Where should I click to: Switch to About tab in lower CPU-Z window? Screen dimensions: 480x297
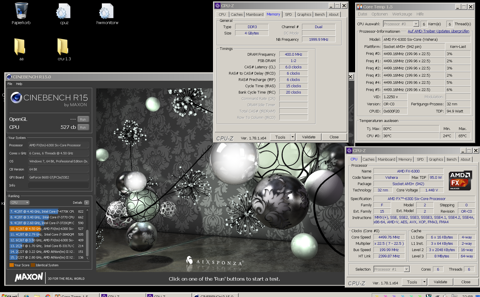pyautogui.click(x=465, y=159)
